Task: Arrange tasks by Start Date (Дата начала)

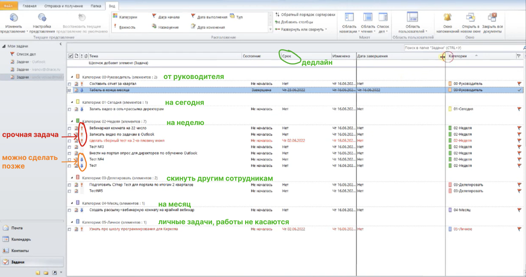Action: [x=166, y=17]
